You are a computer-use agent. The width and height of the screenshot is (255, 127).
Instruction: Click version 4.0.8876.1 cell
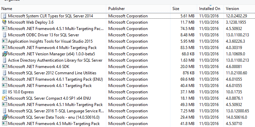(x=234, y=98)
